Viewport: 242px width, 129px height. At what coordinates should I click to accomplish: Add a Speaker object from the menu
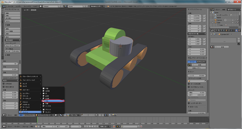pyautogui.click(x=26, y=90)
